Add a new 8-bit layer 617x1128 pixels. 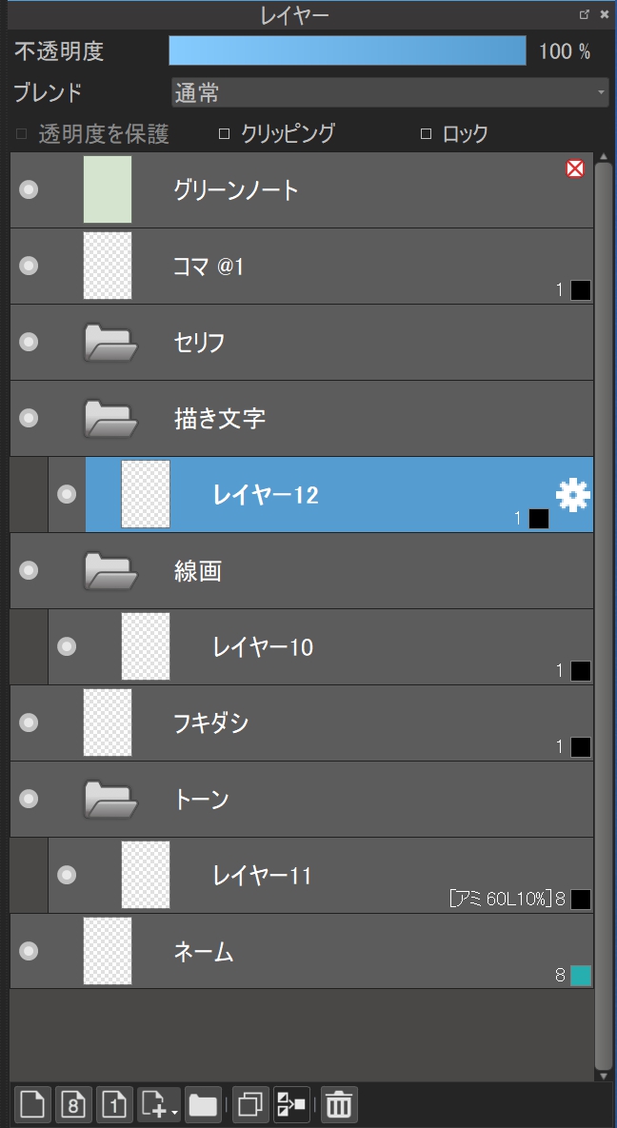(74, 1104)
